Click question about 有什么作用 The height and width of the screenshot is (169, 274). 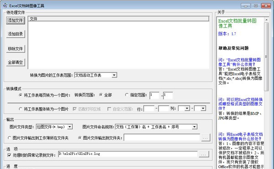pyautogui.click(x=239, y=62)
